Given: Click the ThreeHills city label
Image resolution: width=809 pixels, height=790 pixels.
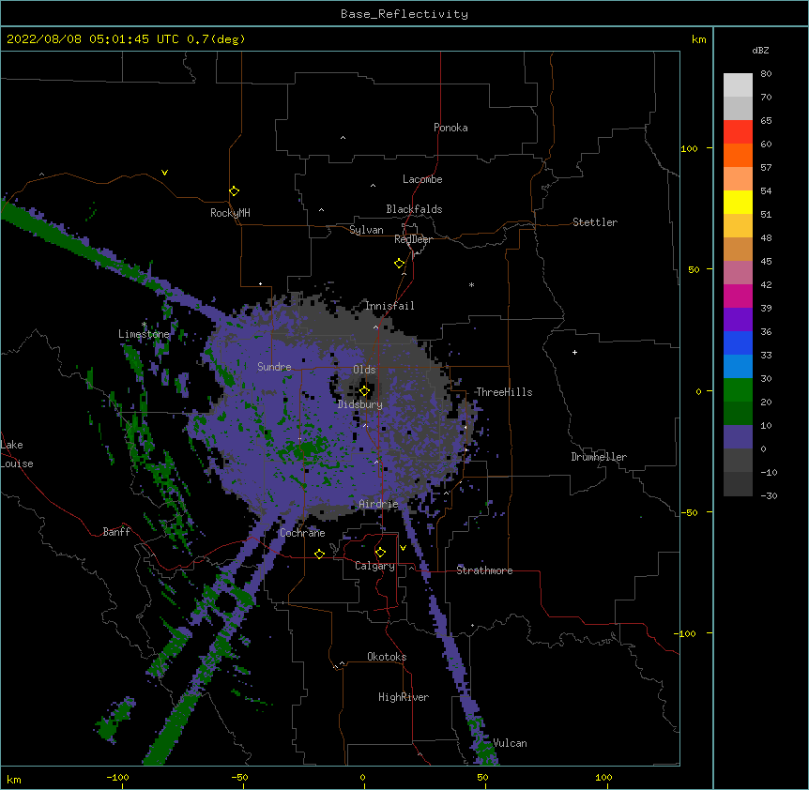Looking at the screenshot, I should pyautogui.click(x=504, y=392).
